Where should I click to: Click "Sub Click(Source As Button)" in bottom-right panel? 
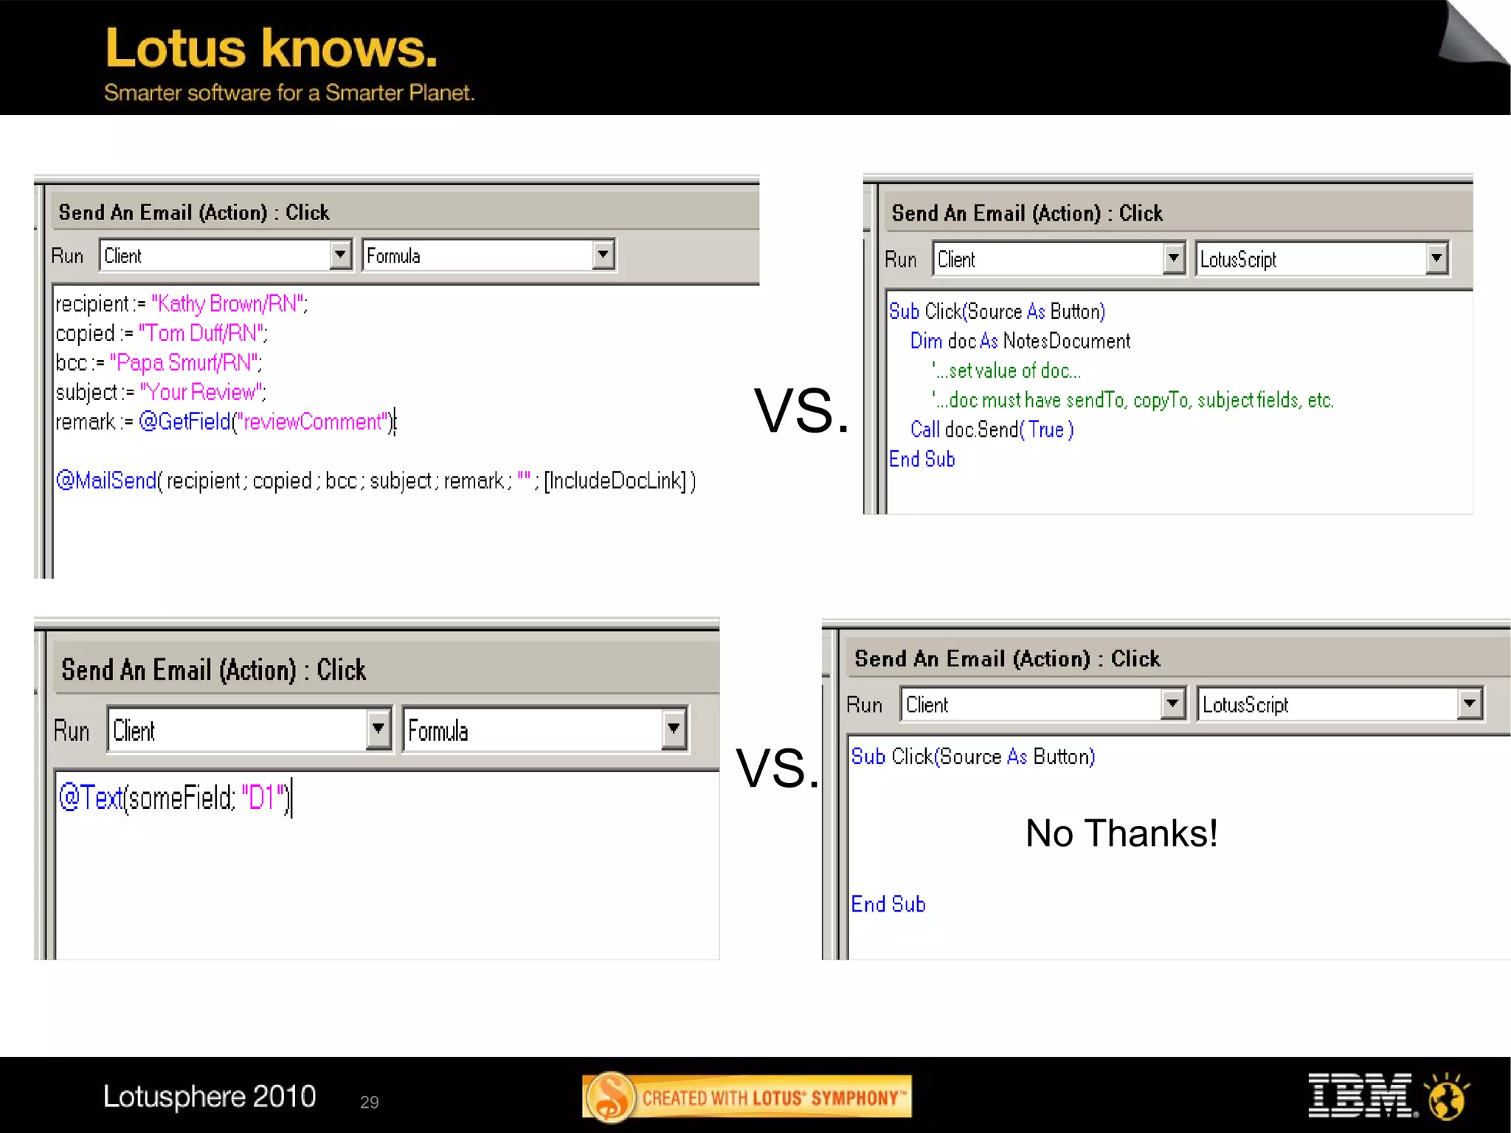coord(973,757)
